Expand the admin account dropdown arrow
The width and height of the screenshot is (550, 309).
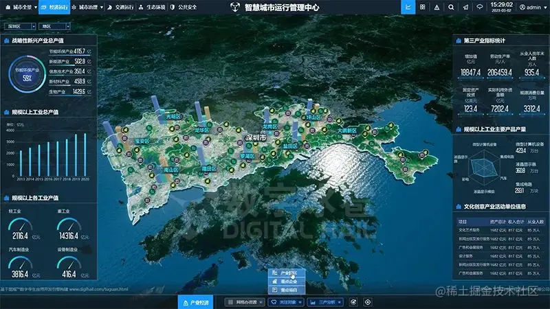coord(544,8)
